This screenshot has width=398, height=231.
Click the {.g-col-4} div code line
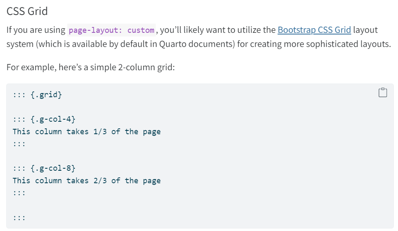[44, 119]
